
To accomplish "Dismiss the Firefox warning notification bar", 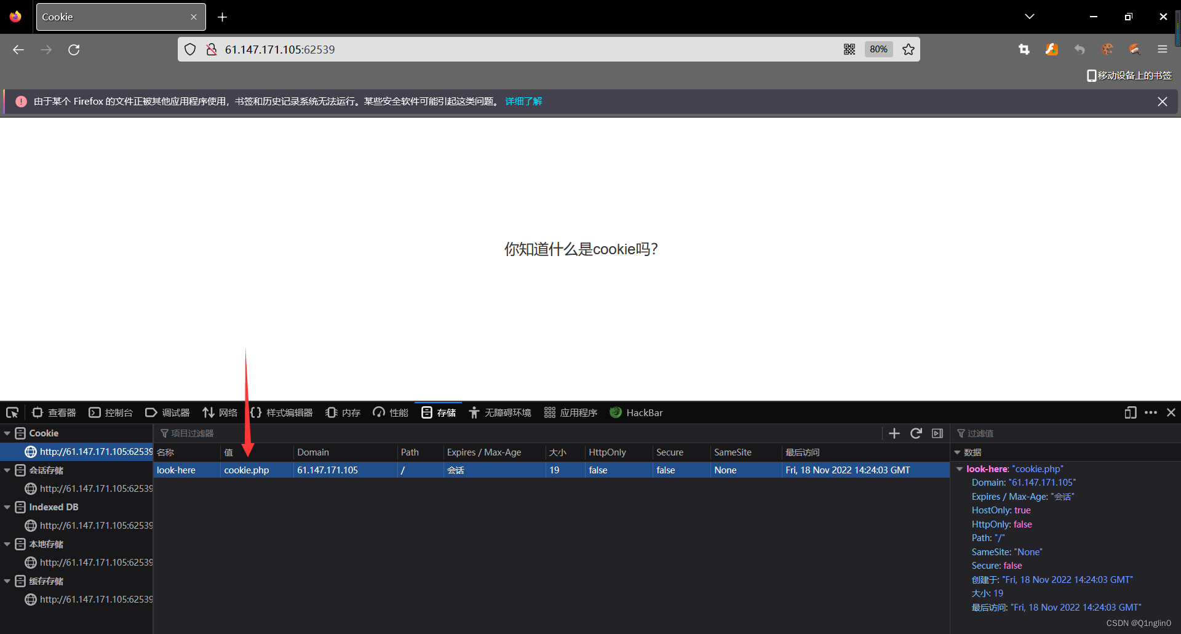I will (x=1162, y=102).
